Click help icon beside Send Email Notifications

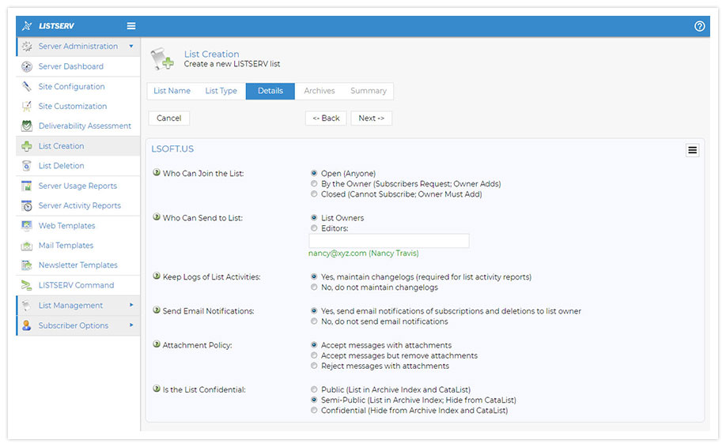157,310
